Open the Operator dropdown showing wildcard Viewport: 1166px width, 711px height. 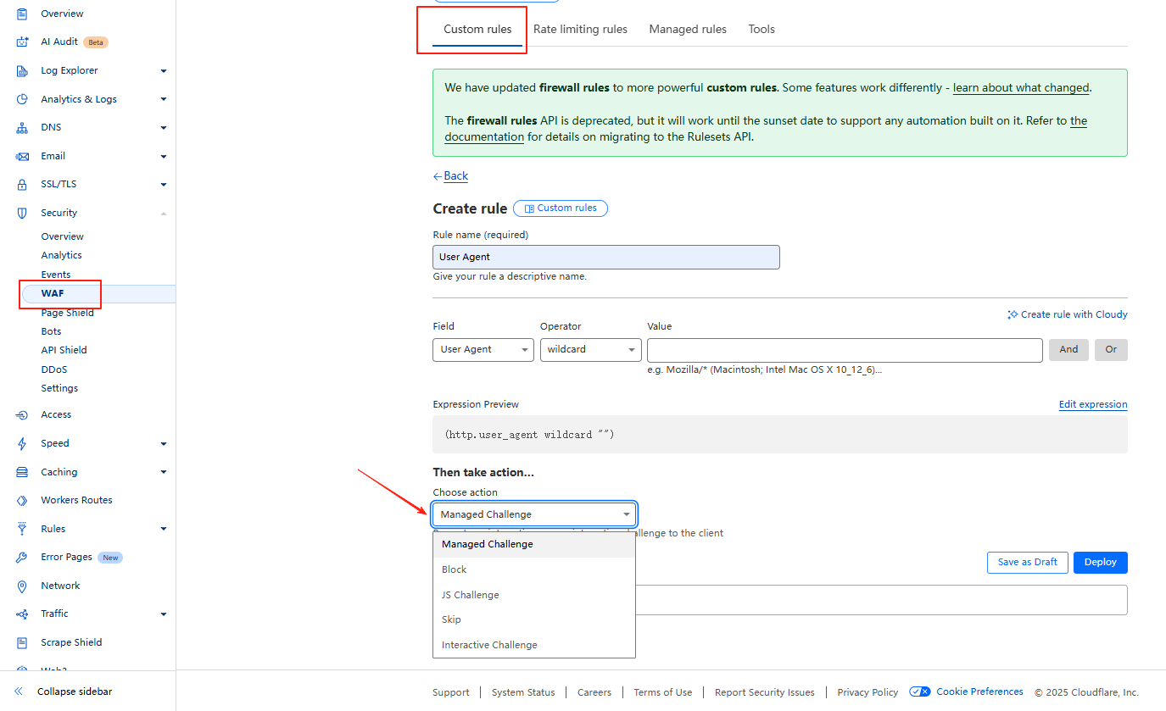(590, 349)
